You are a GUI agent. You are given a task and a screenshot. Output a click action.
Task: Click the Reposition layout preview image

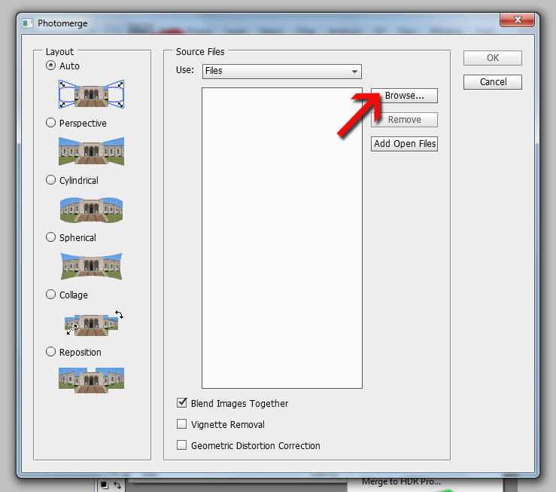tap(92, 380)
